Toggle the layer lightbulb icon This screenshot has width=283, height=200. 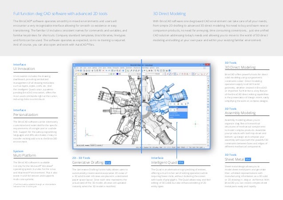click(x=79, y=74)
